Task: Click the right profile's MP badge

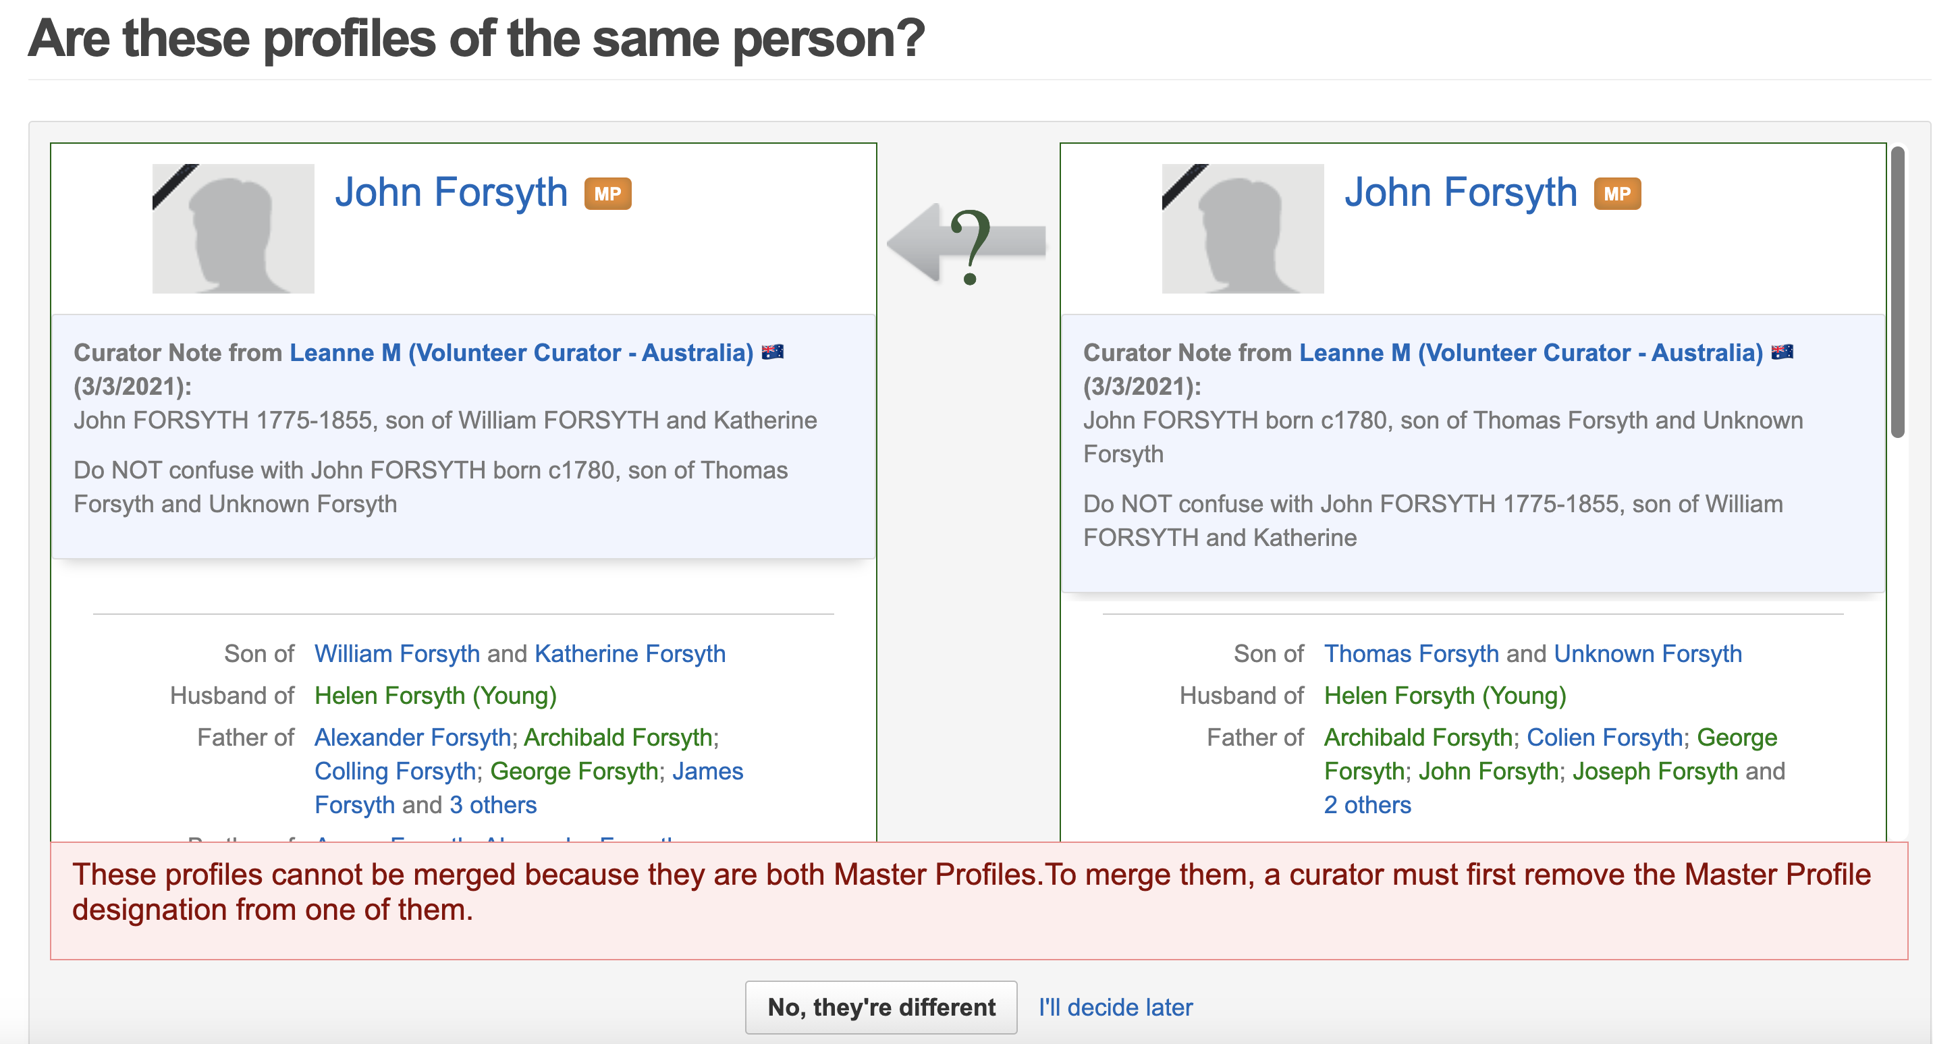Action: pos(1617,194)
